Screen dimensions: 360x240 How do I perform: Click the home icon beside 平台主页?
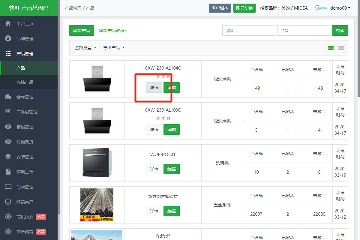tap(8, 23)
